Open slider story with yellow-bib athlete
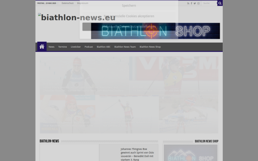The image size is (258, 161). (174, 76)
